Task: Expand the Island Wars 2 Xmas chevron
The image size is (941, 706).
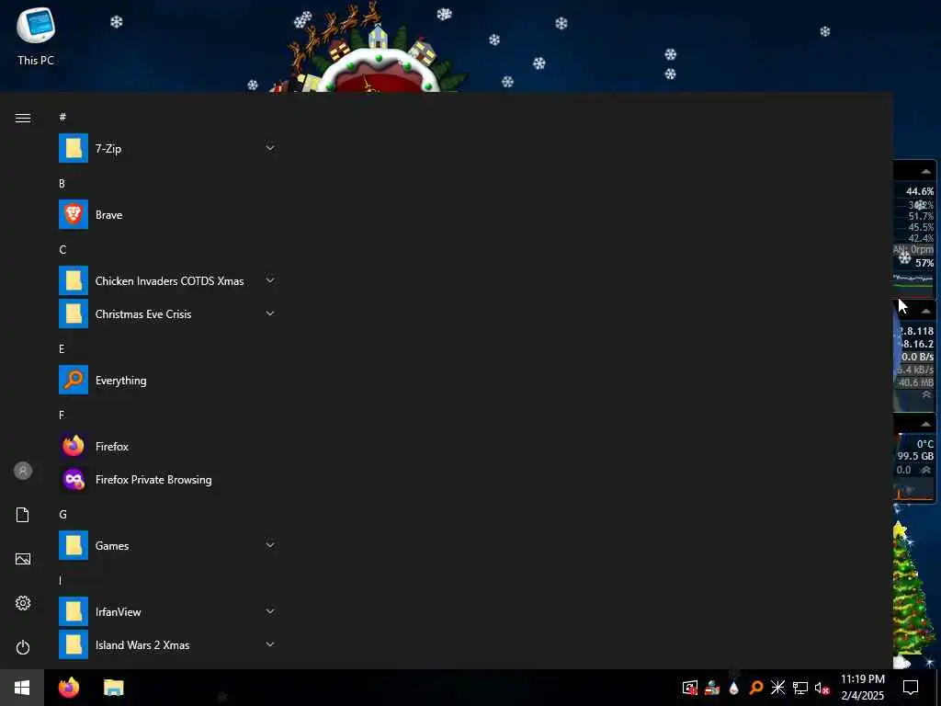Action: 270,644
